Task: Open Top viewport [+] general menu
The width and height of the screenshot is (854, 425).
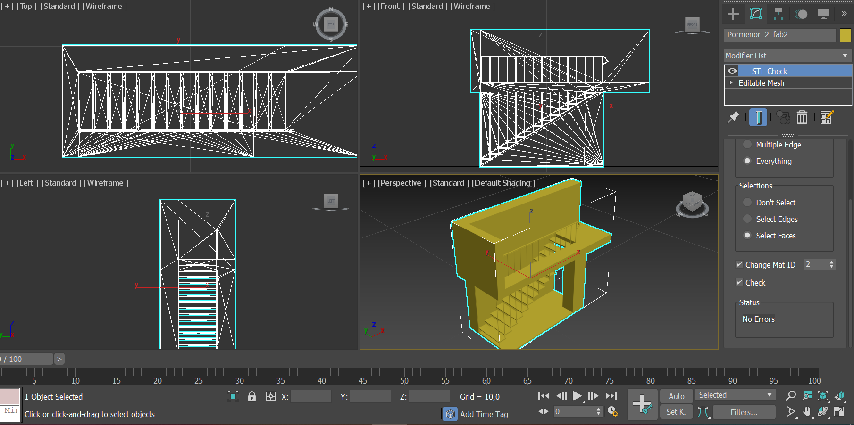Action: [8, 6]
